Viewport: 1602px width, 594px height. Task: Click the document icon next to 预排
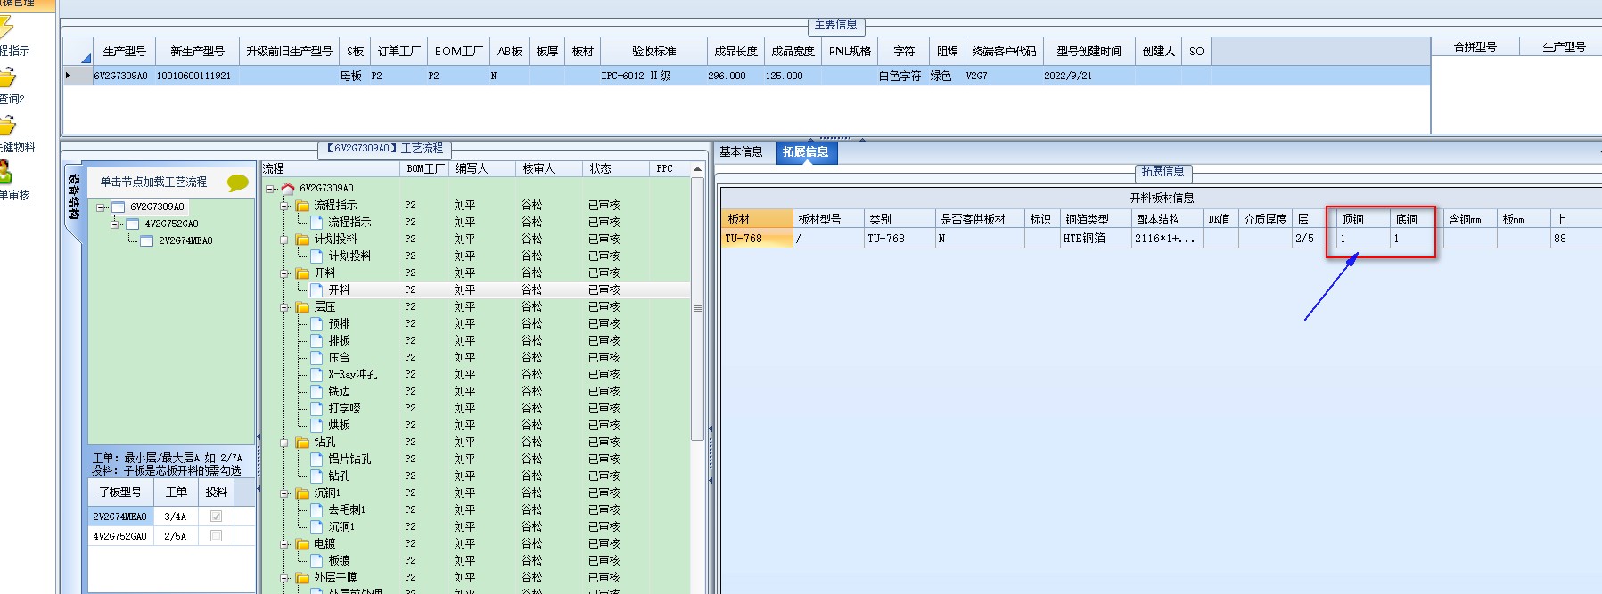(316, 323)
